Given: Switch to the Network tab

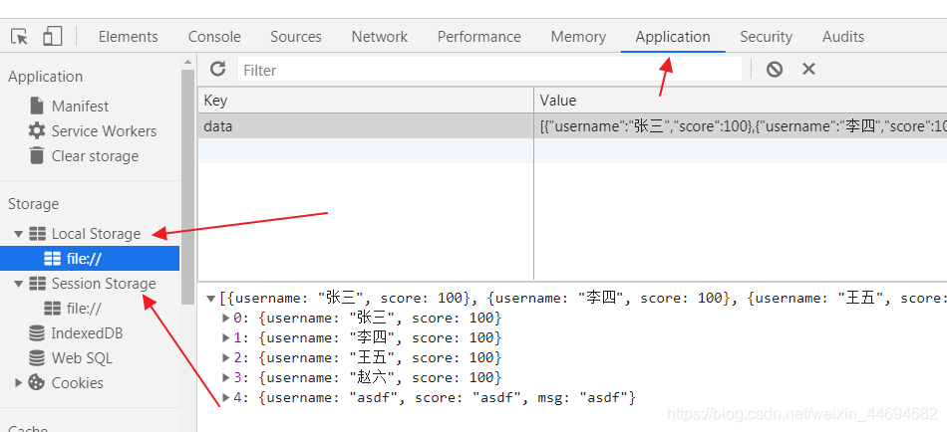Looking at the screenshot, I should [x=379, y=37].
